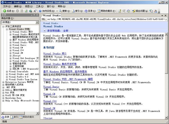Close the Visual Studio document tab
169x124 pixels.
pyautogui.click(x=166, y=16)
